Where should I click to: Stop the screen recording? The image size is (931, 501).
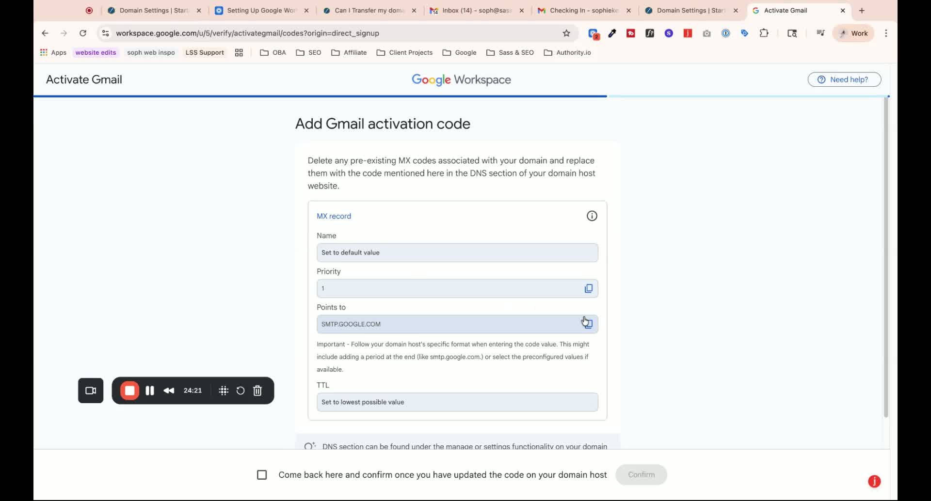(x=129, y=391)
